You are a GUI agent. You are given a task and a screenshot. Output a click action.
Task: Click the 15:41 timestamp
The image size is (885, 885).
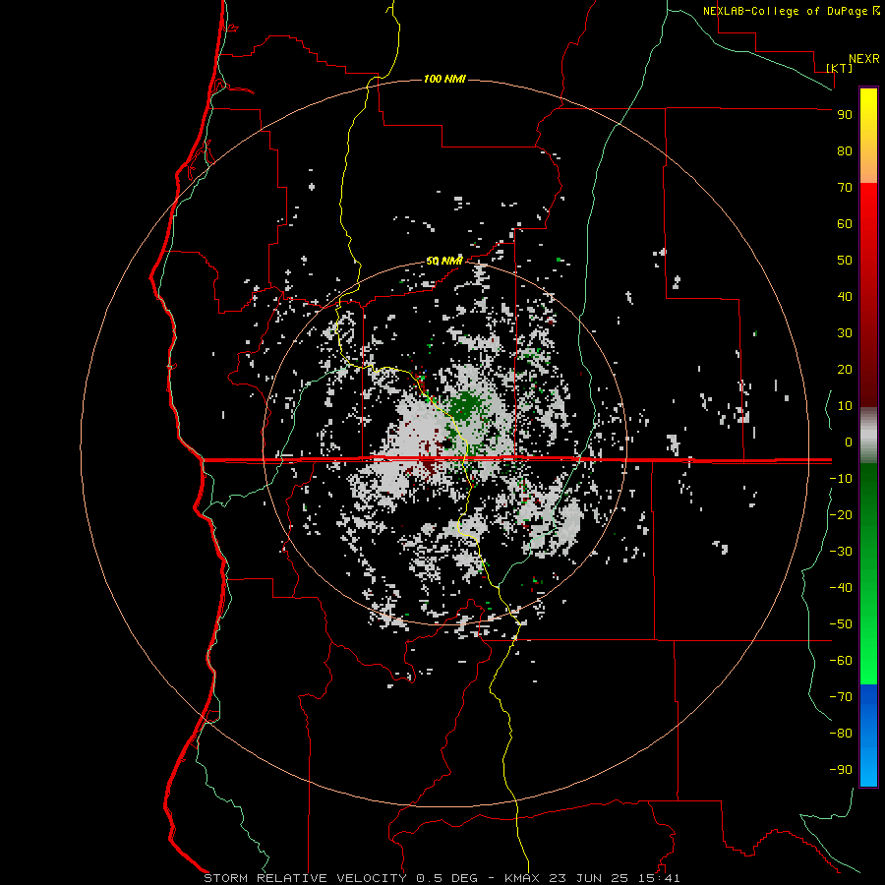[659, 878]
